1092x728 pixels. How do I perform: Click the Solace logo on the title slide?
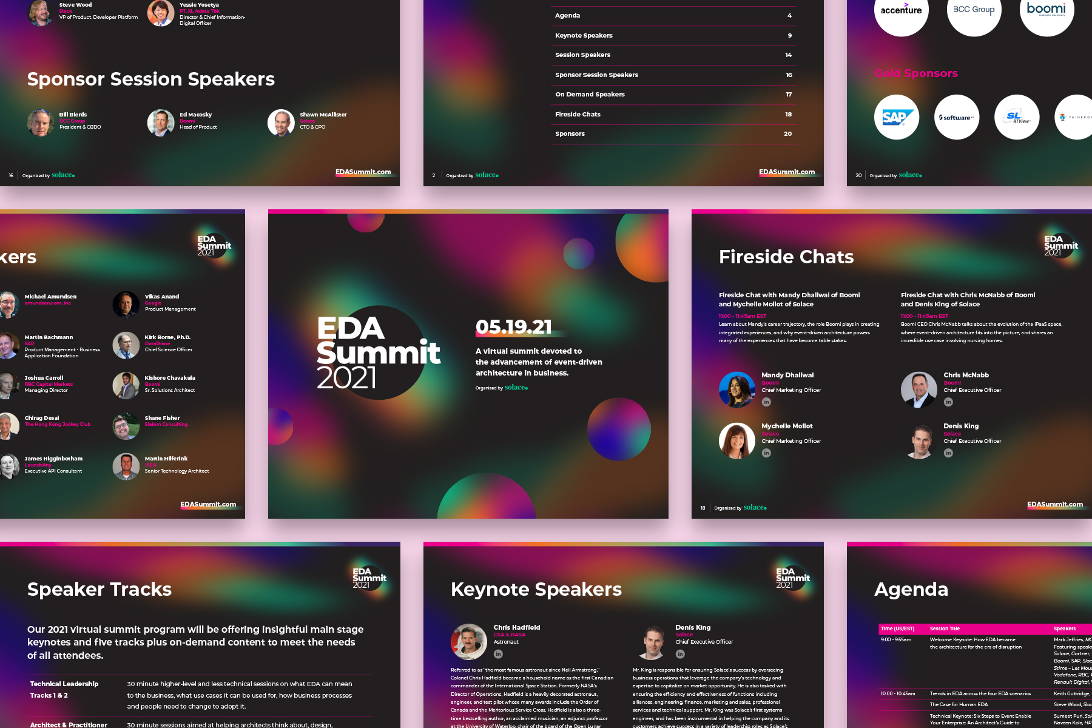point(516,388)
